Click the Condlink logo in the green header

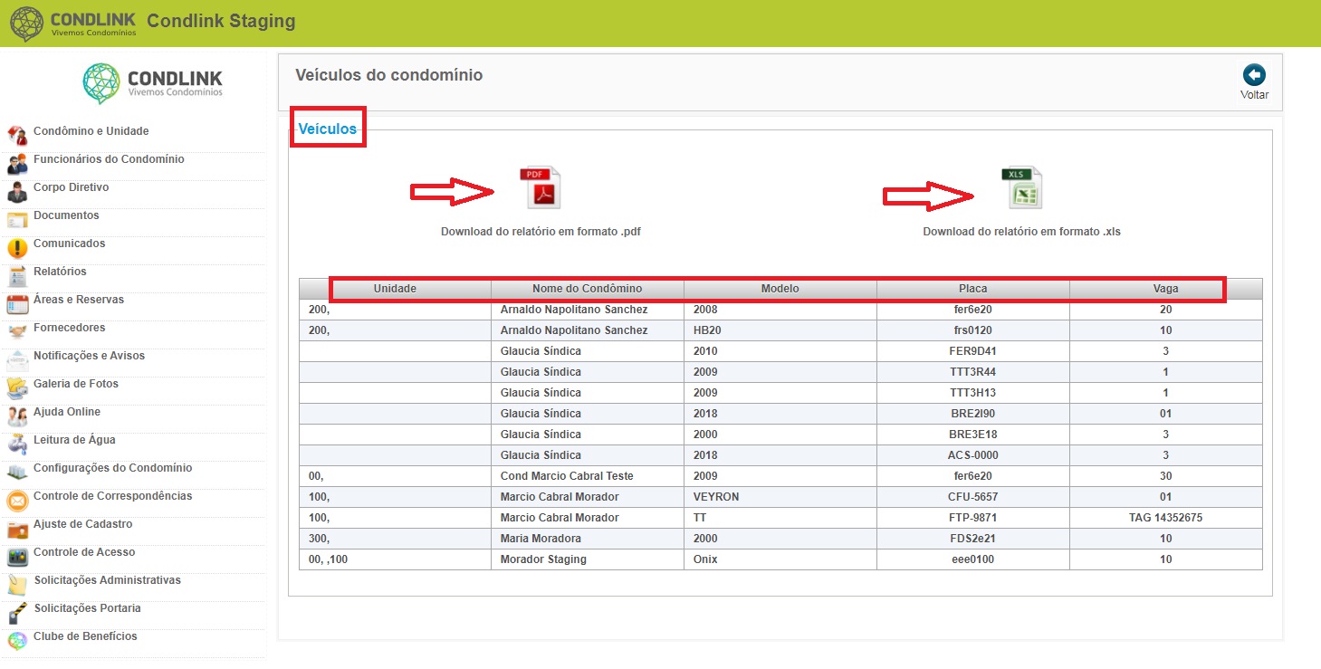pos(72,24)
